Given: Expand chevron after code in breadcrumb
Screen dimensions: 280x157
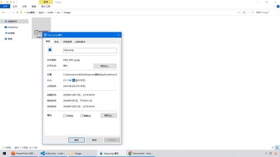Looking at the screenshot, I should [55, 13].
